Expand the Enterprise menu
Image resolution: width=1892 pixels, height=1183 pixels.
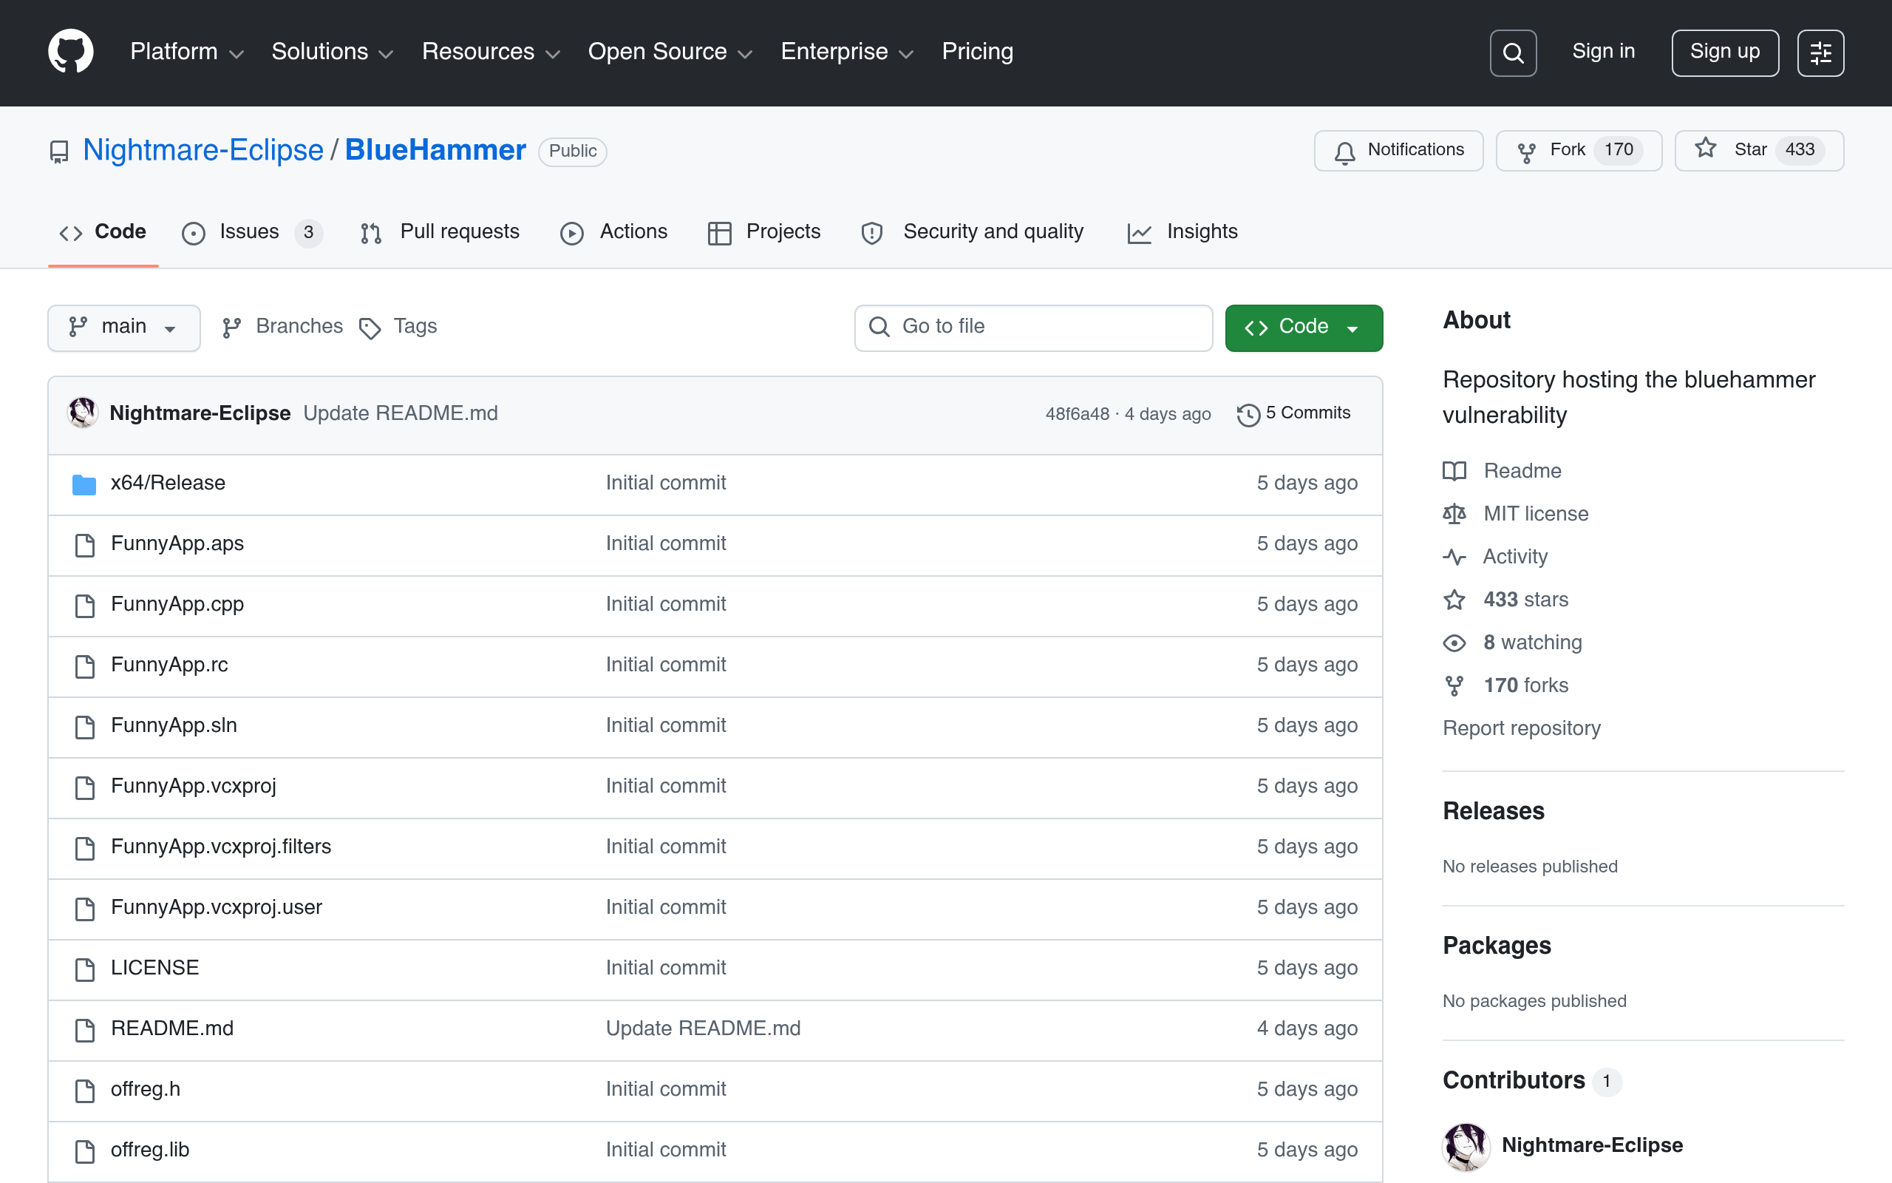pyautogui.click(x=848, y=52)
